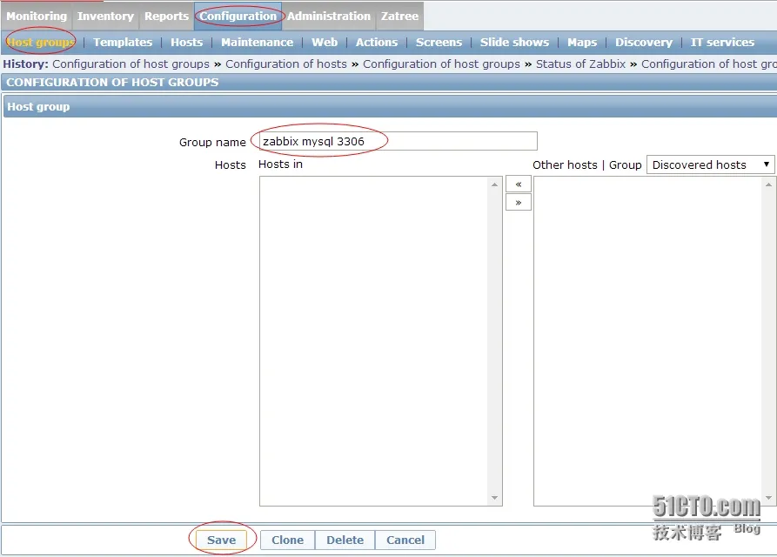Viewport: 777px width, 557px height.
Task: Clone the host group
Action: click(287, 540)
